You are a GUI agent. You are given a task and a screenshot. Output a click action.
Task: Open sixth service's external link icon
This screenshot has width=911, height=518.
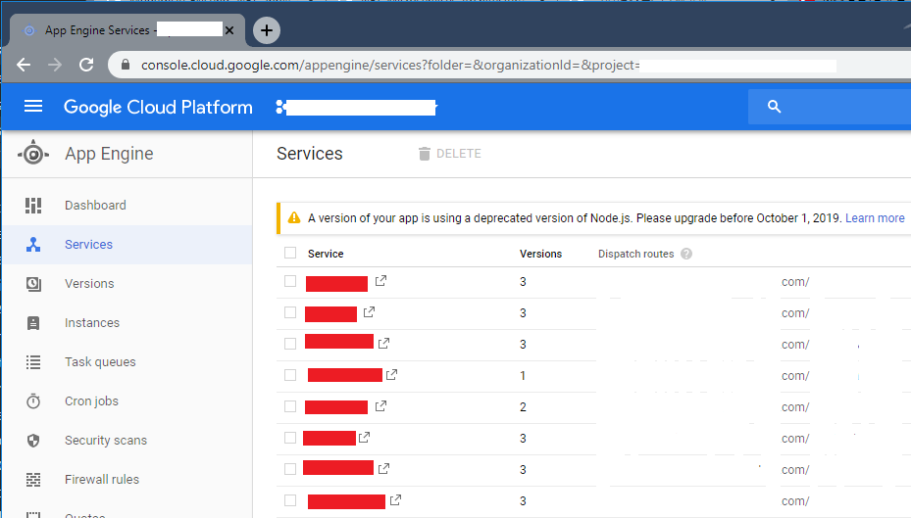tap(364, 438)
